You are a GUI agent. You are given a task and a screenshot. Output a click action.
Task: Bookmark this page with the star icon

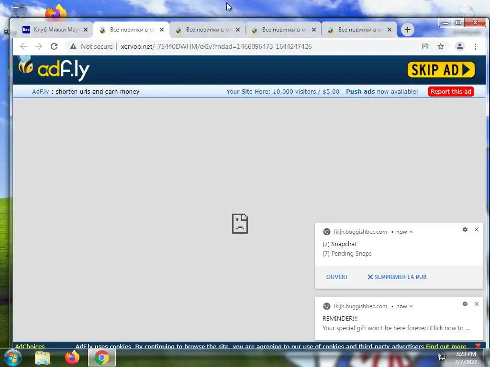[x=441, y=46]
